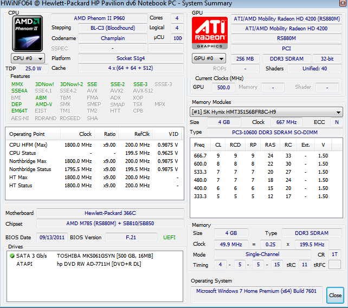Close window via title bar X button

[x=343, y=3]
